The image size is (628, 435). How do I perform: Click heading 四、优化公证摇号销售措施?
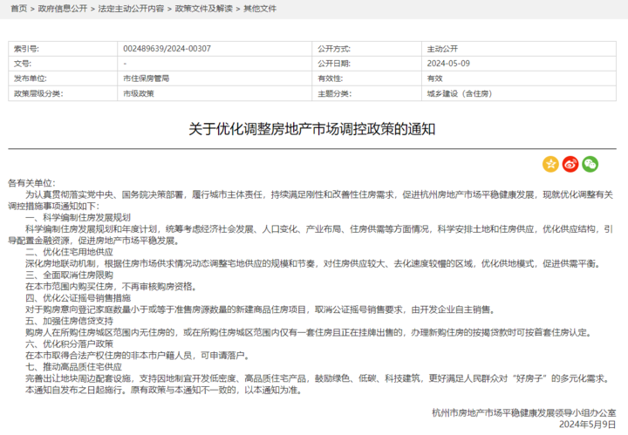tap(78, 298)
